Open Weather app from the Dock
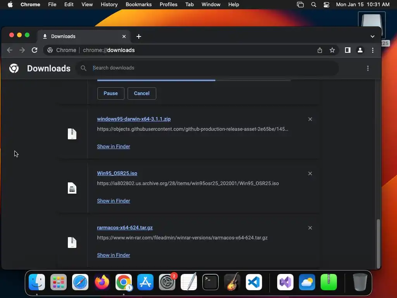The width and height of the screenshot is (397, 298). pos(307,282)
